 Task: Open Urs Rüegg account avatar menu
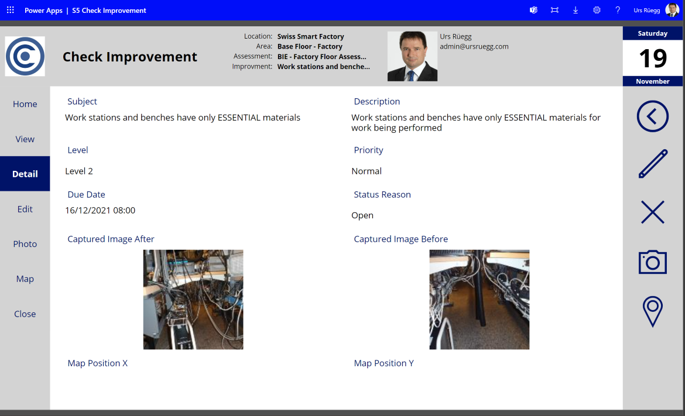coord(672,10)
